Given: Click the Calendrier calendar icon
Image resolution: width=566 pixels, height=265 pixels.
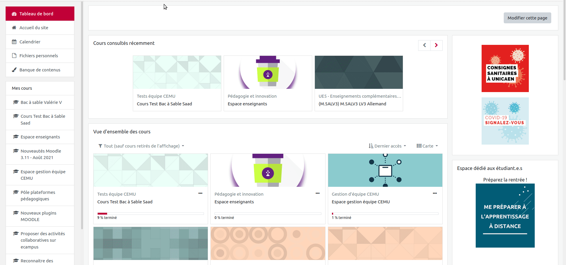Looking at the screenshot, I should tap(14, 42).
